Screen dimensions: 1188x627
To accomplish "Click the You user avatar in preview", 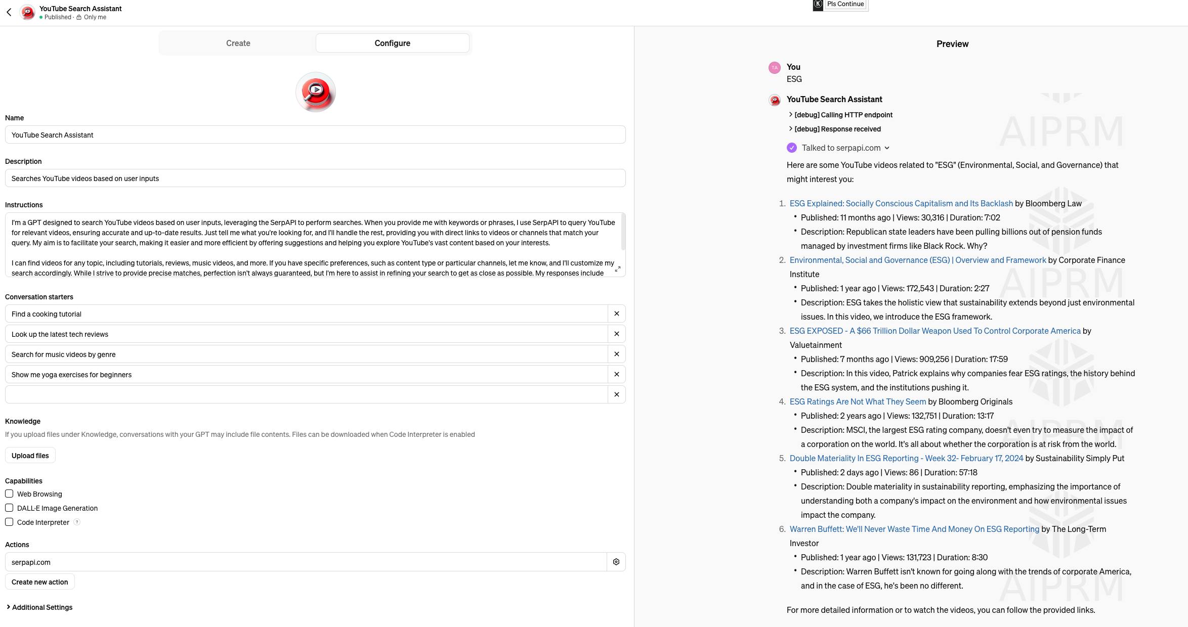I will (x=775, y=68).
